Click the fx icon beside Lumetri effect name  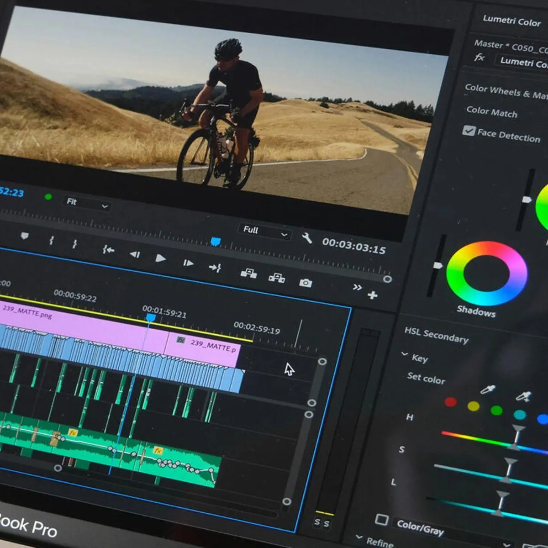tap(479, 57)
